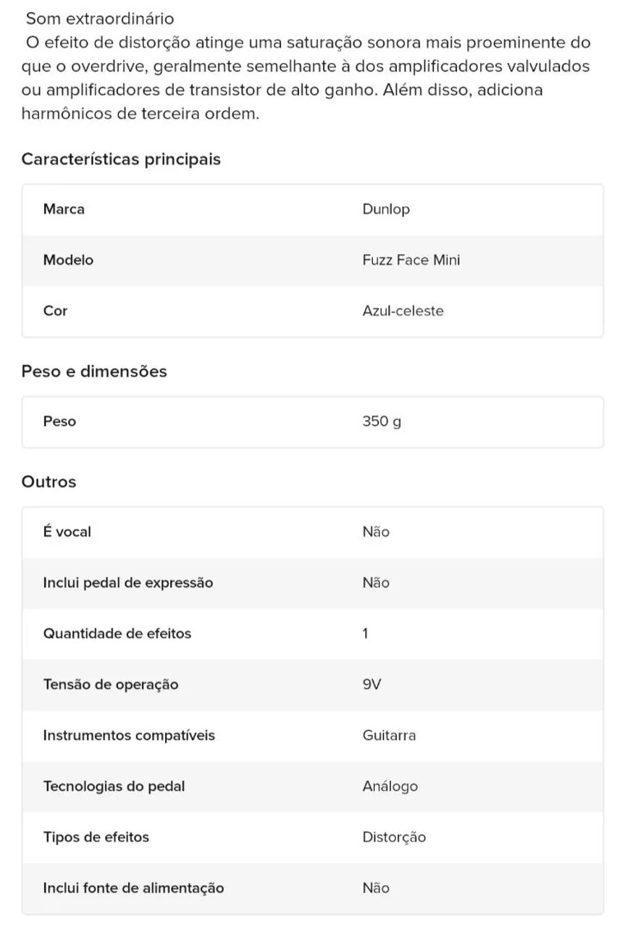625x927 pixels.
Task: Select the Análogo value
Action: pos(390,787)
